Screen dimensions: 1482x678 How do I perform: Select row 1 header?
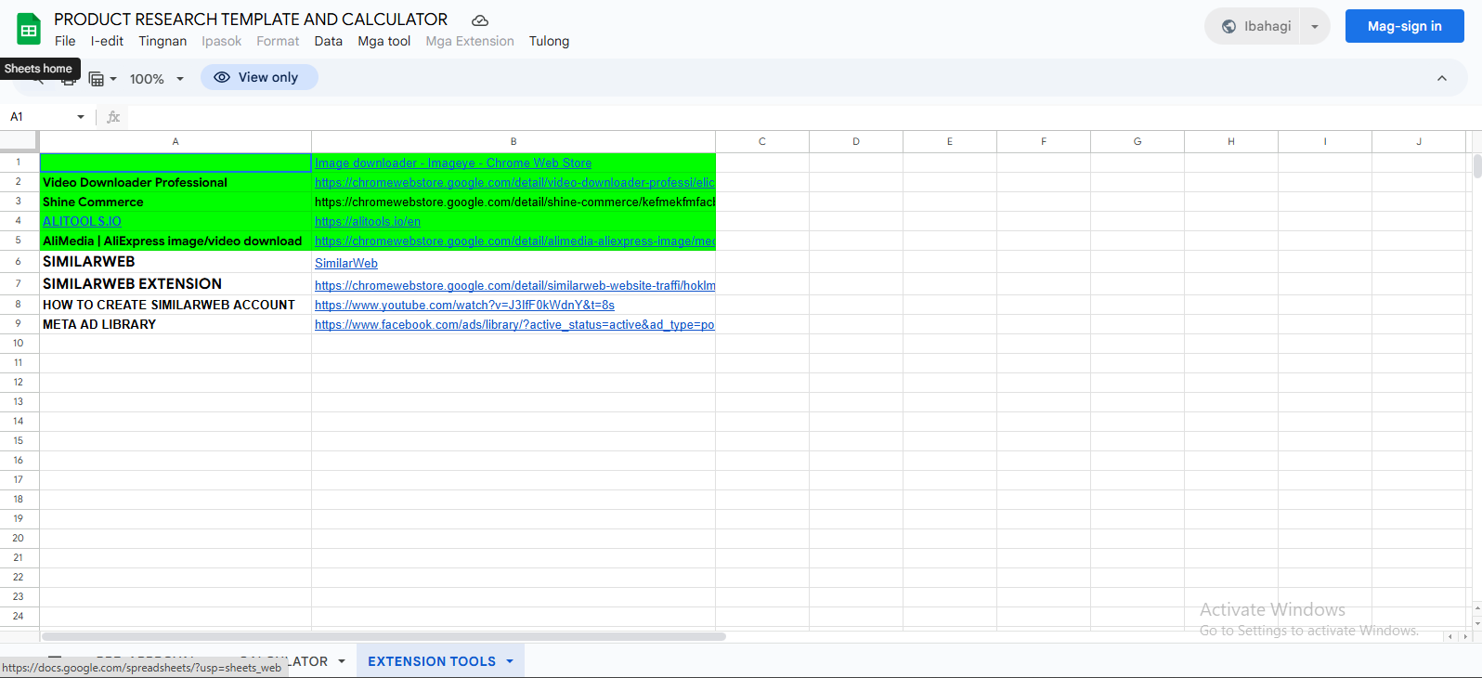tap(19, 162)
